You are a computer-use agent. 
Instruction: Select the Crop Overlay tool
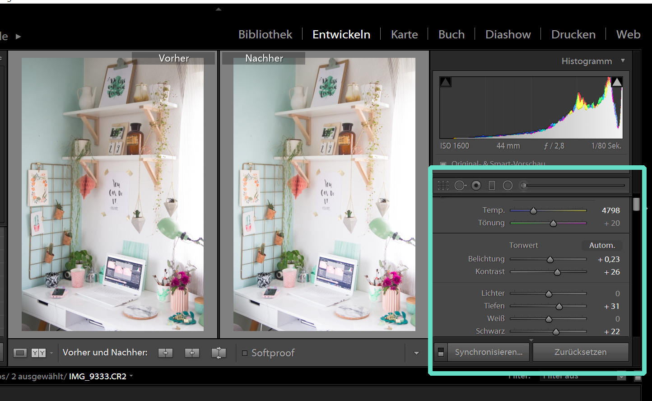[443, 186]
